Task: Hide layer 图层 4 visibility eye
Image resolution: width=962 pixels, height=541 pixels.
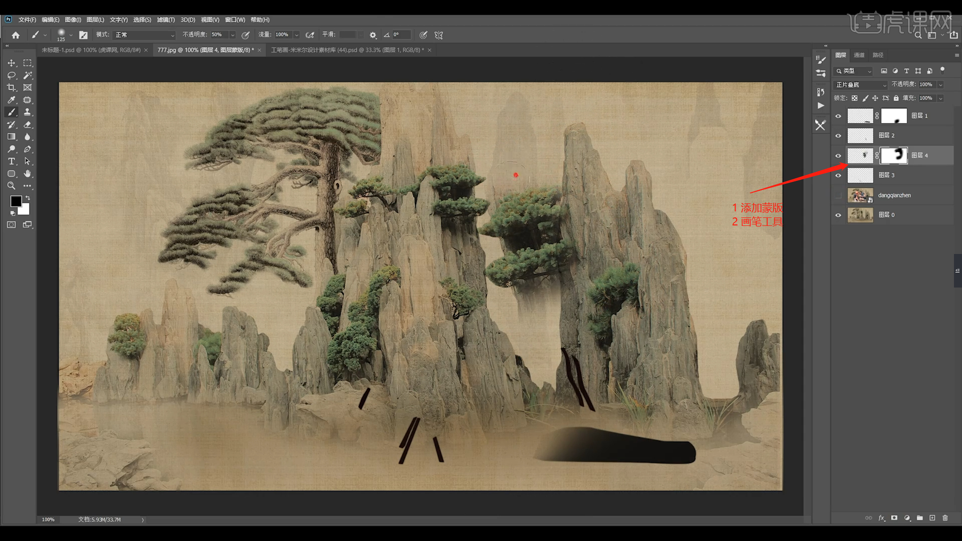Action: 838,156
